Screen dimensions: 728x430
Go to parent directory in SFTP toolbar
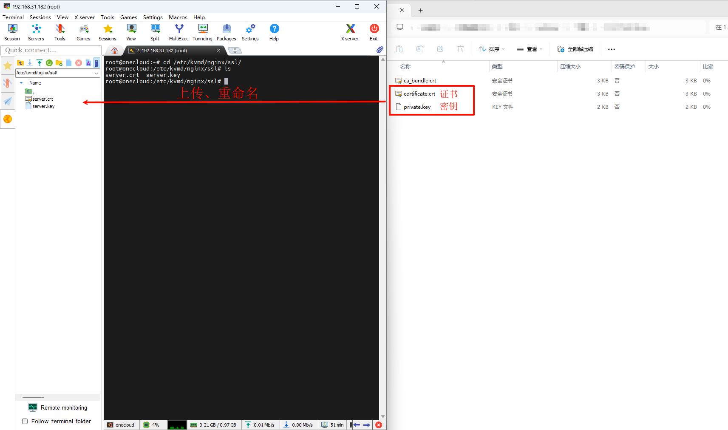[x=20, y=63]
